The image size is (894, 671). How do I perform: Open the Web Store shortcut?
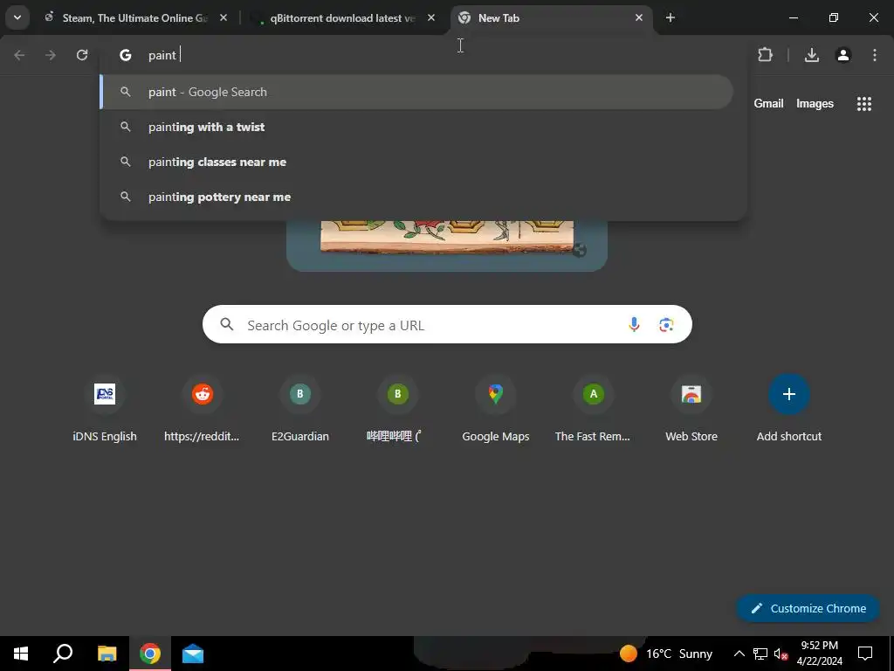click(691, 410)
